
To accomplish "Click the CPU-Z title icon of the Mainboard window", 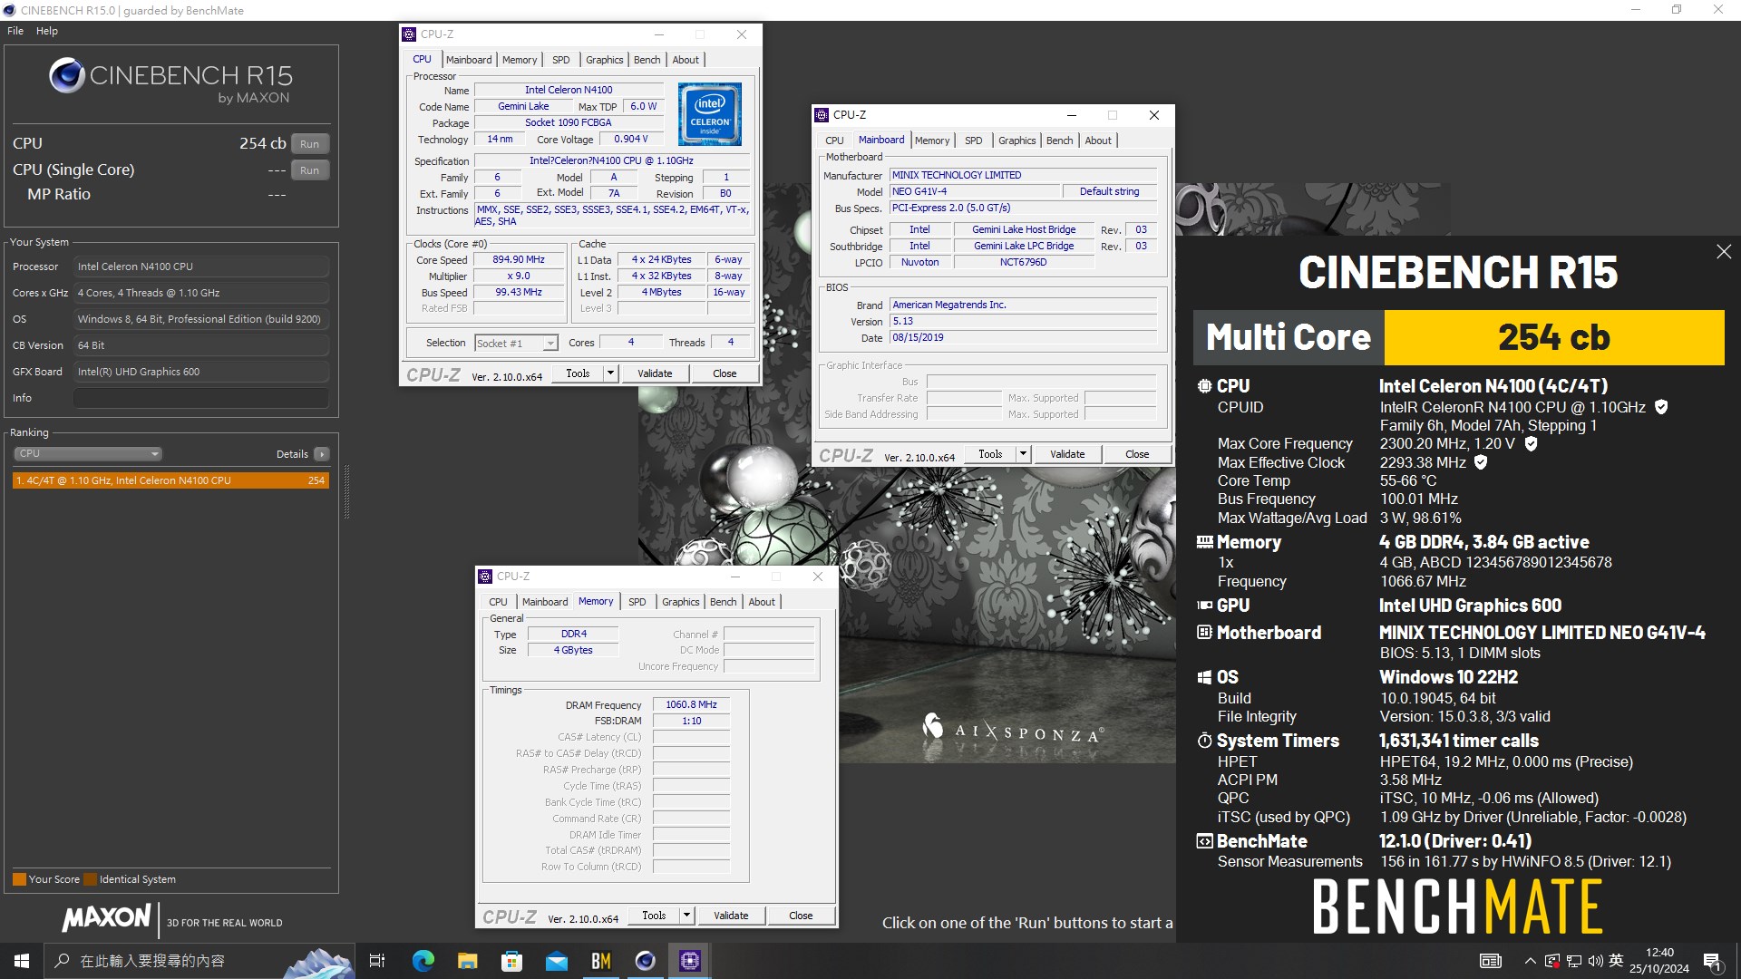I will point(822,115).
